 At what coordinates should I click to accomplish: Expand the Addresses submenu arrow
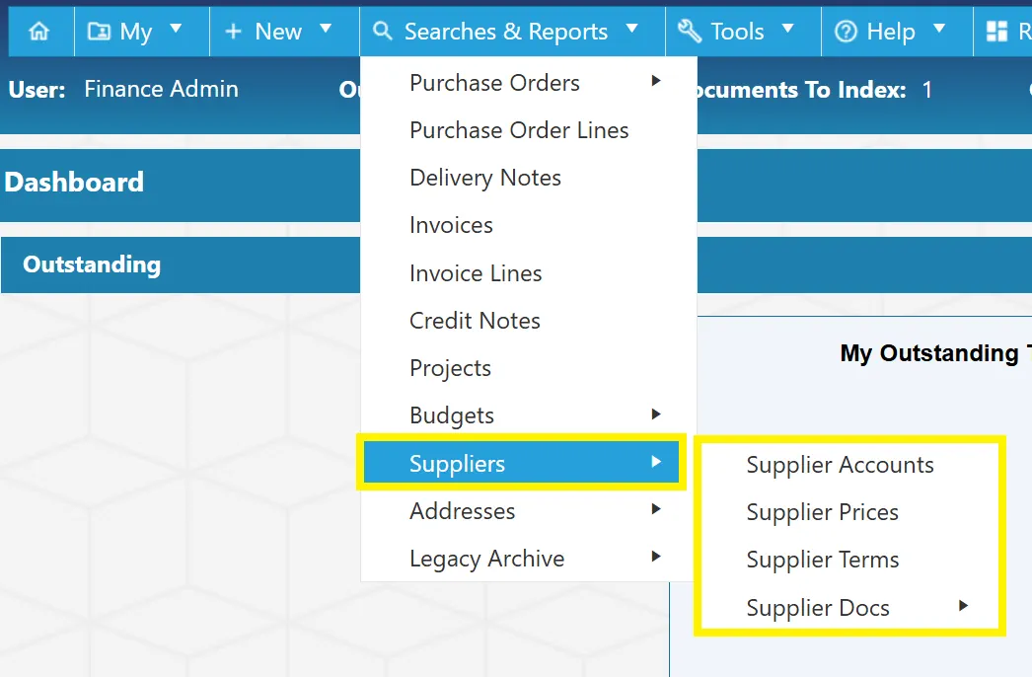[x=655, y=508]
